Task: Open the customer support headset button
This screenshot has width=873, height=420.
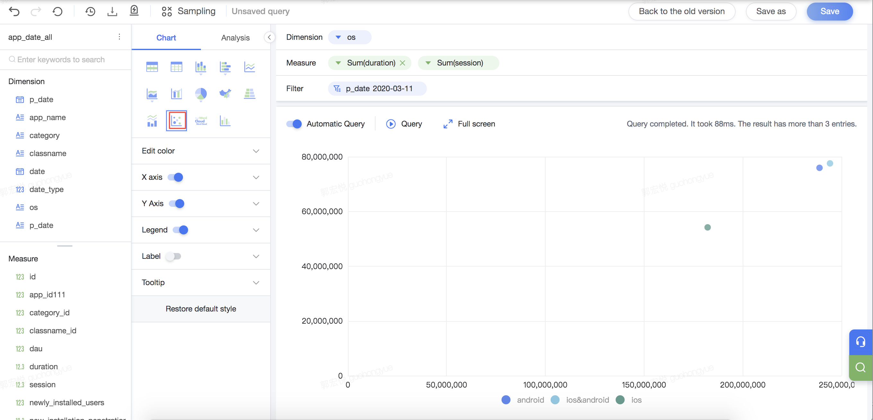Action: pyautogui.click(x=860, y=342)
